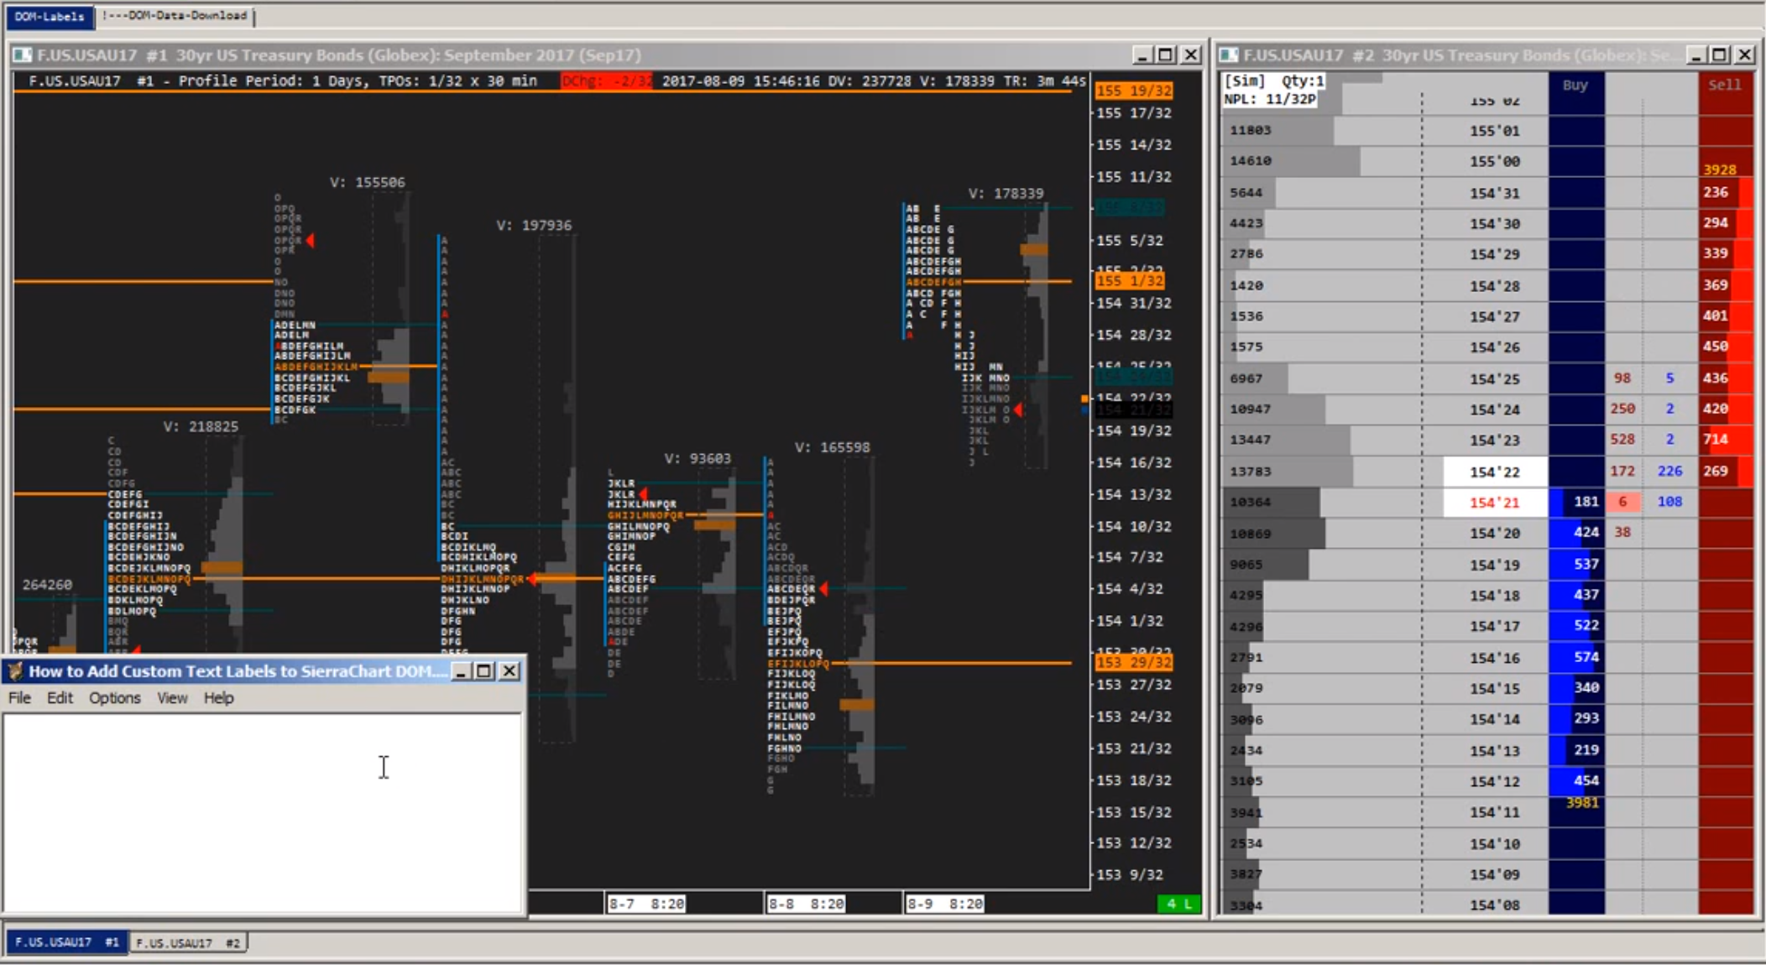1766x965 pixels.
Task: Click the 153 29/32 orange price label
Action: click(1134, 662)
